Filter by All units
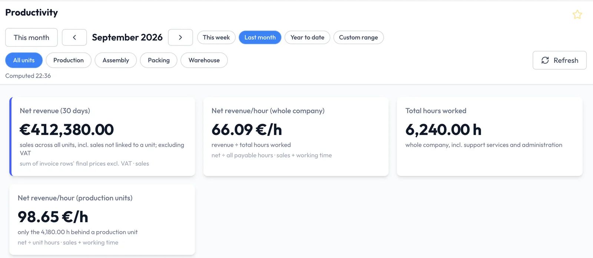The height and width of the screenshot is (258, 593). (x=24, y=60)
